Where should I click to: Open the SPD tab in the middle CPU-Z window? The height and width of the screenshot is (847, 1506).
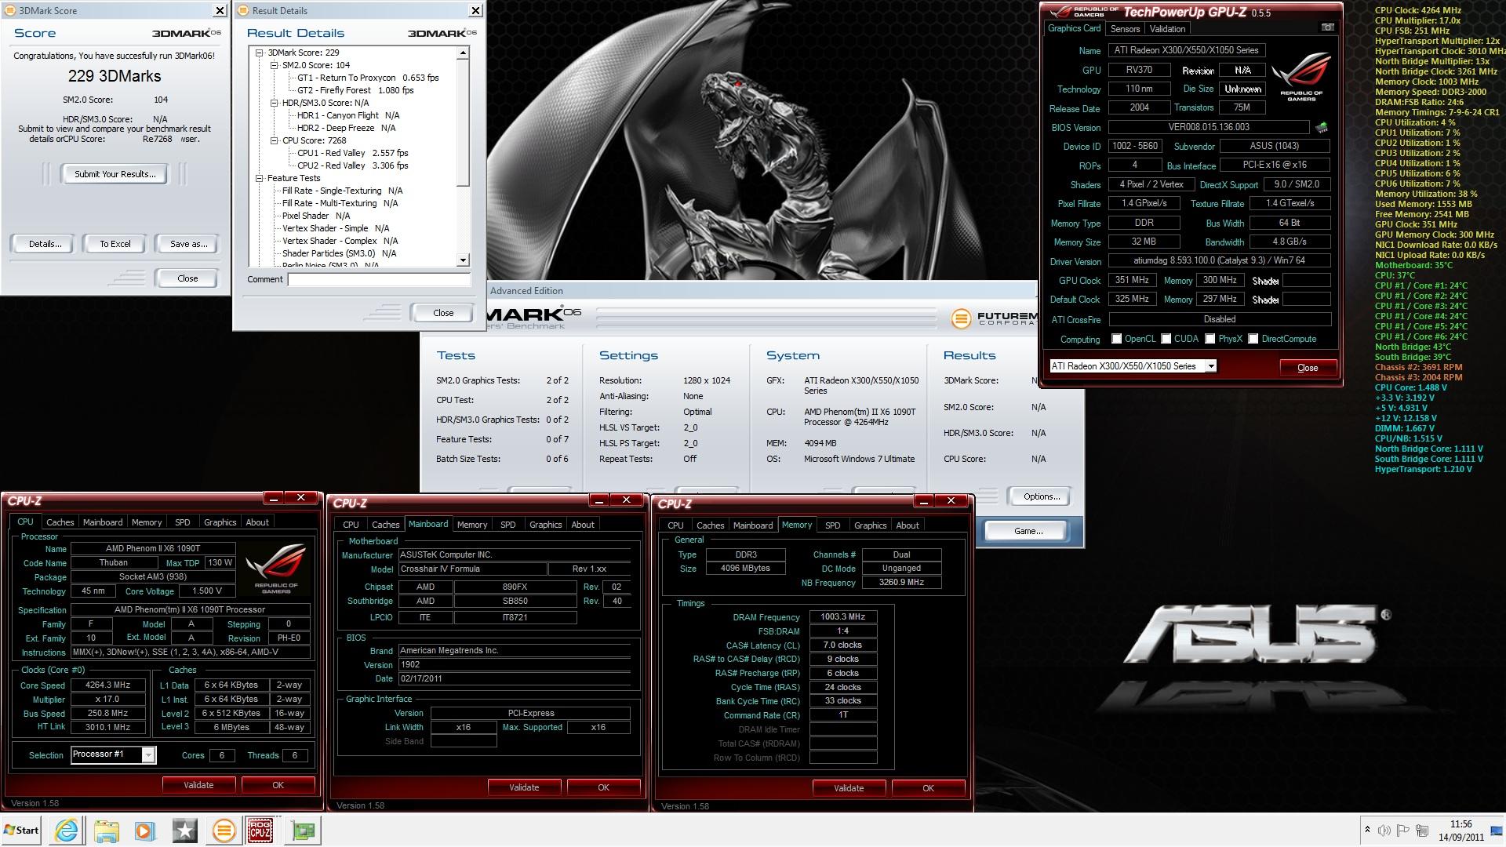point(507,525)
